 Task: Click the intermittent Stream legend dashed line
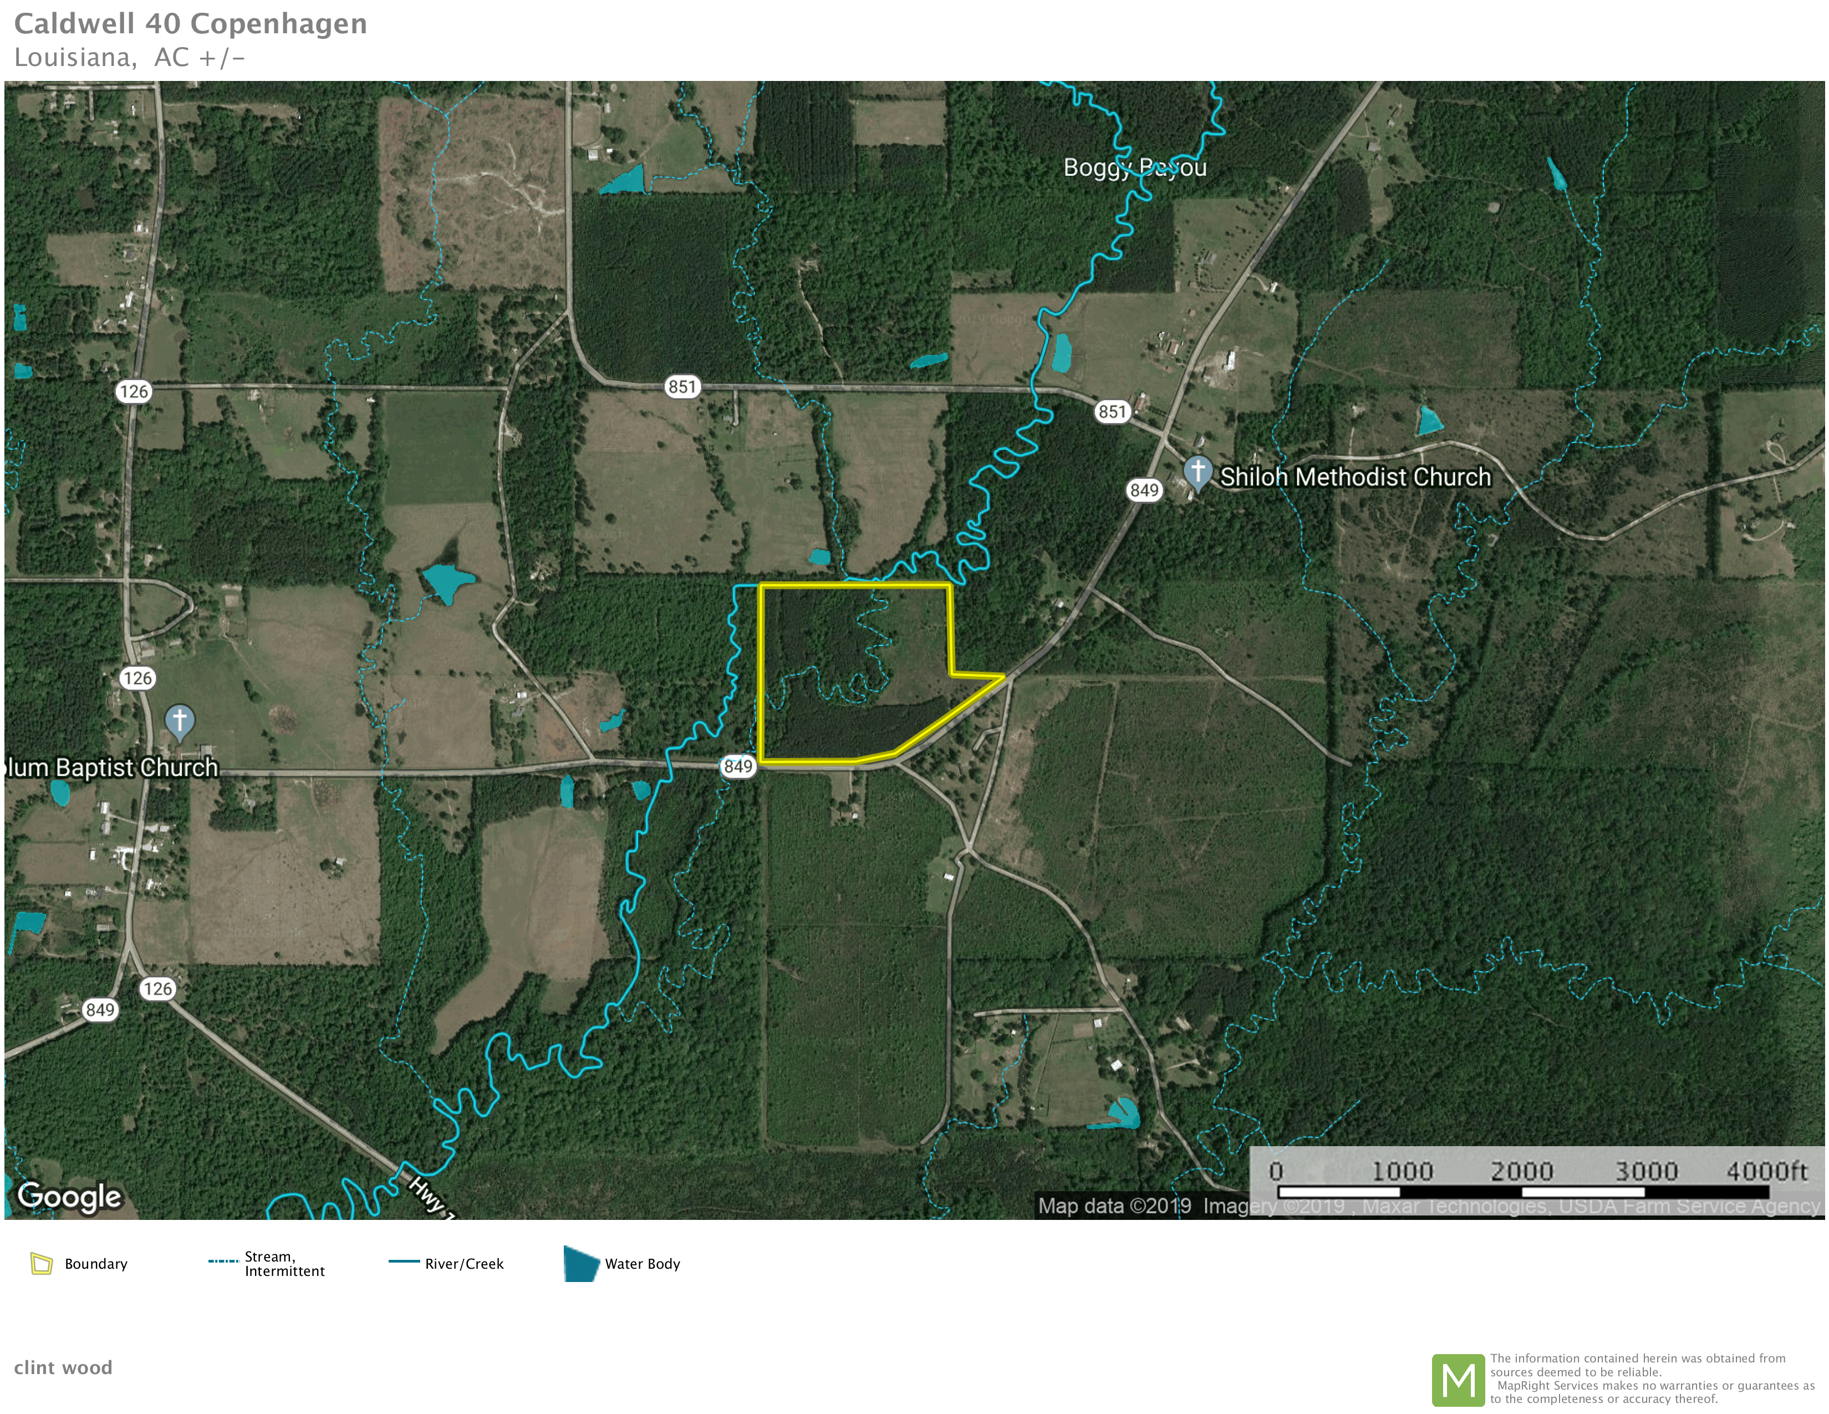pos(223,1261)
